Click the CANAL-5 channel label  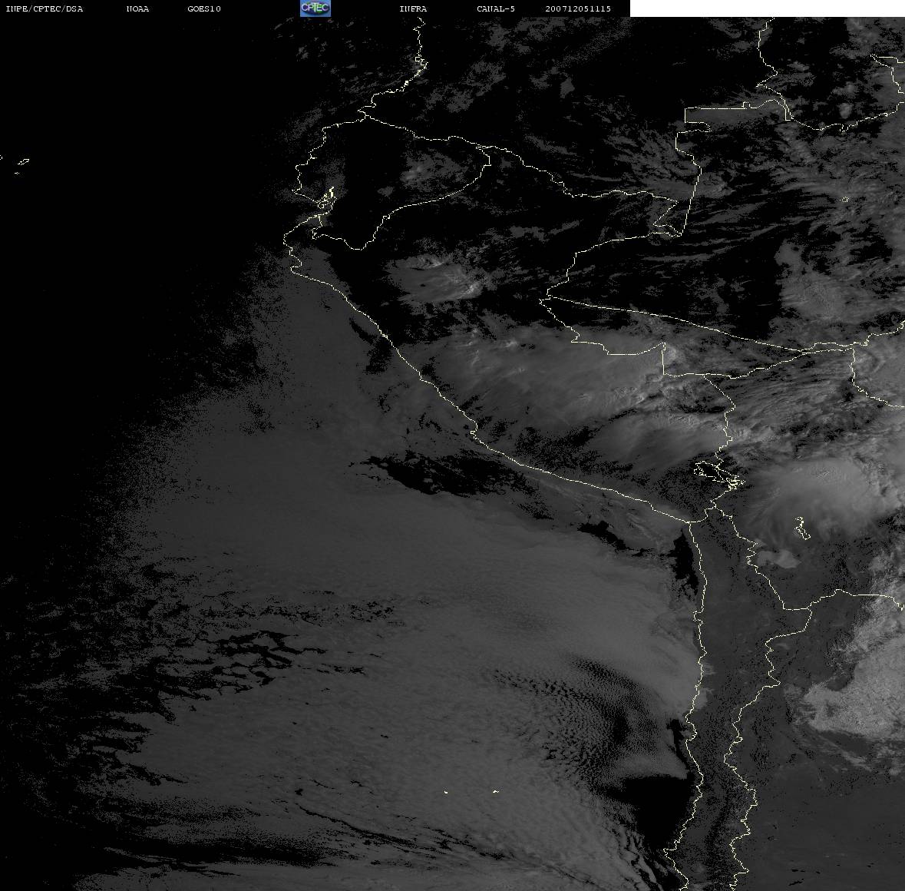point(496,8)
